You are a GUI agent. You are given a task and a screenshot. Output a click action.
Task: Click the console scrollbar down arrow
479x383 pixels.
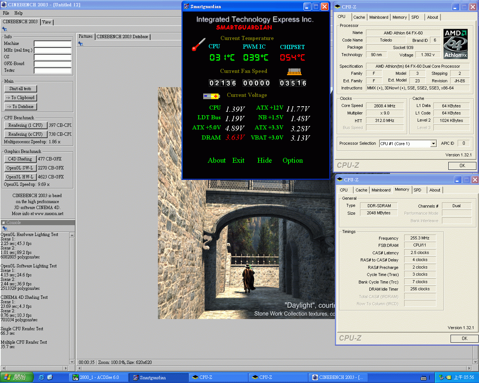[x=72, y=362]
